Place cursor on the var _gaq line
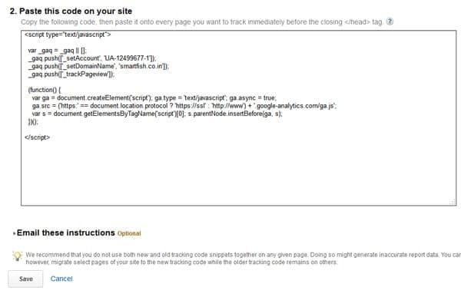This screenshot has width=461, height=307. (x=58, y=50)
